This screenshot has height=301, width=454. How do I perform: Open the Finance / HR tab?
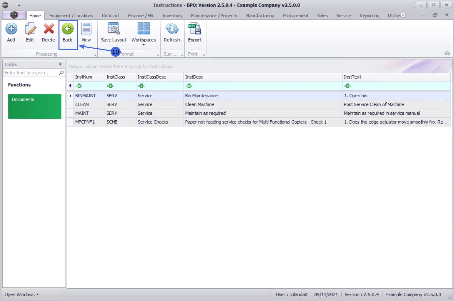(141, 16)
